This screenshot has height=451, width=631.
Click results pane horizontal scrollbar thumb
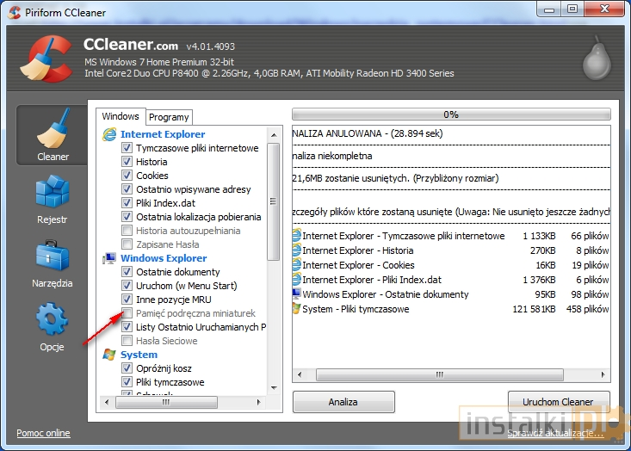440,374
